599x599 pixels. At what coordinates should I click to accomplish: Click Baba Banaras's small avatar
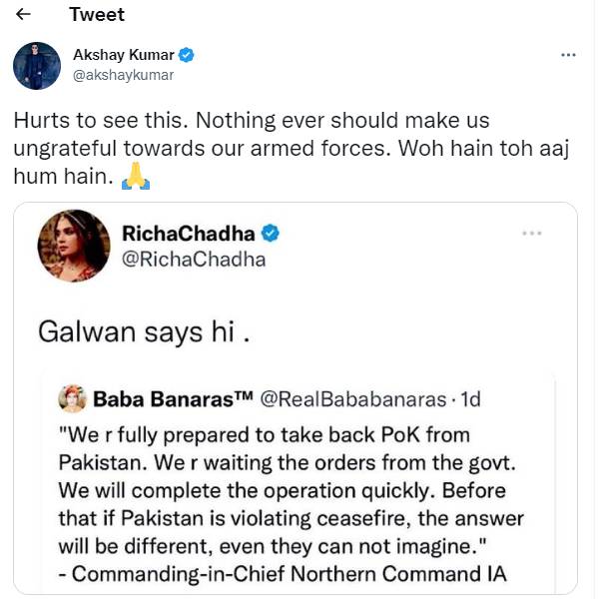click(74, 399)
